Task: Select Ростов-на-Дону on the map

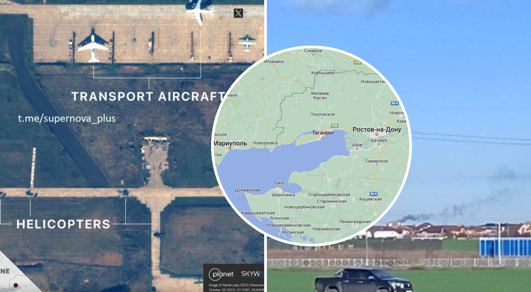Action: pyautogui.click(x=377, y=130)
